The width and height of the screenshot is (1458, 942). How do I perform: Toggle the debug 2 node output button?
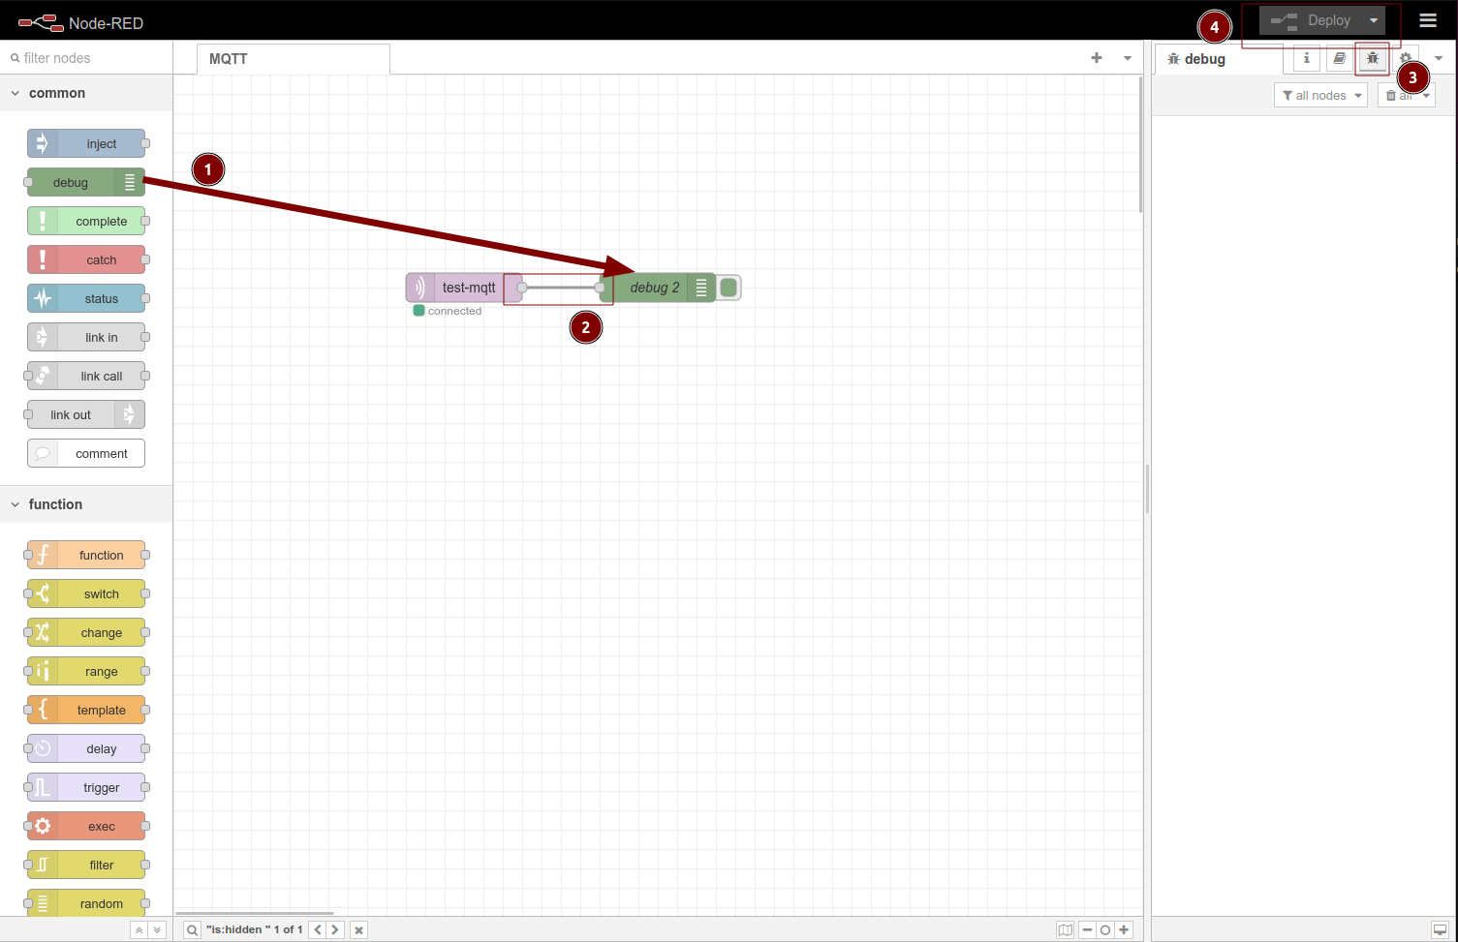(729, 288)
